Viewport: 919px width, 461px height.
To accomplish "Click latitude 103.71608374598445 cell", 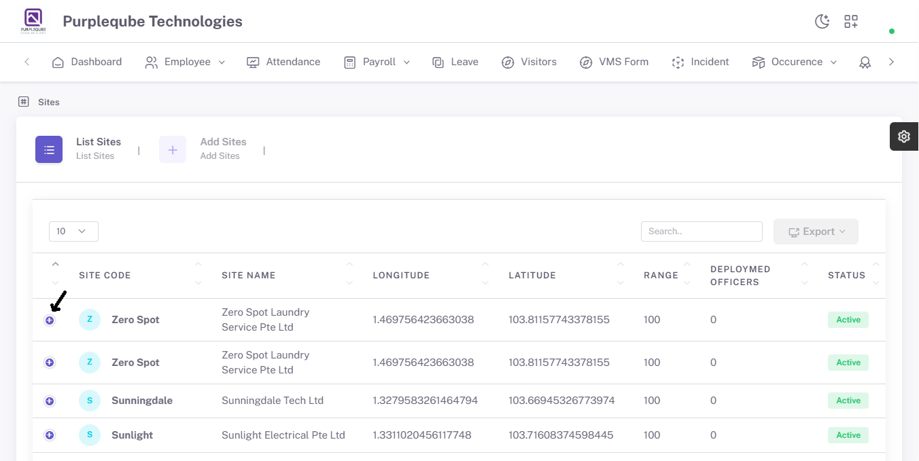I will (x=561, y=435).
